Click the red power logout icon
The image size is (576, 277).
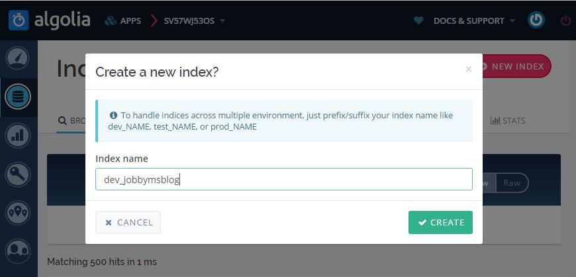tap(565, 21)
